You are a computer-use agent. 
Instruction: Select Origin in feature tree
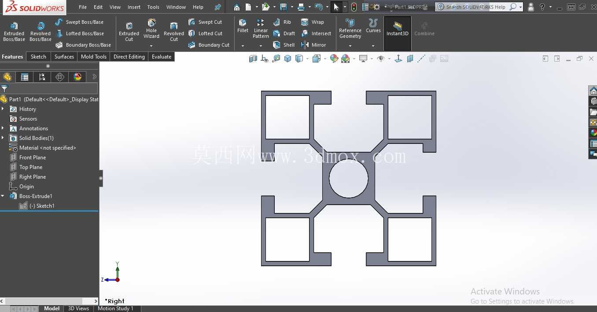[x=22, y=187]
